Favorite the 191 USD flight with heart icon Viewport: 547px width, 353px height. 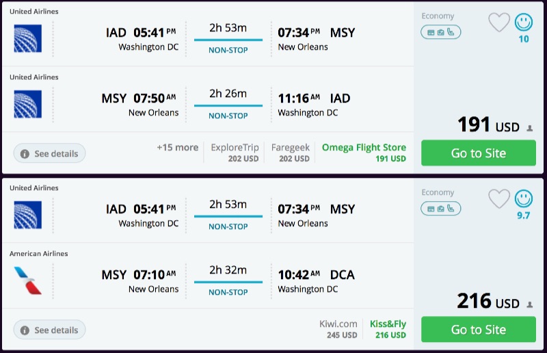(499, 23)
